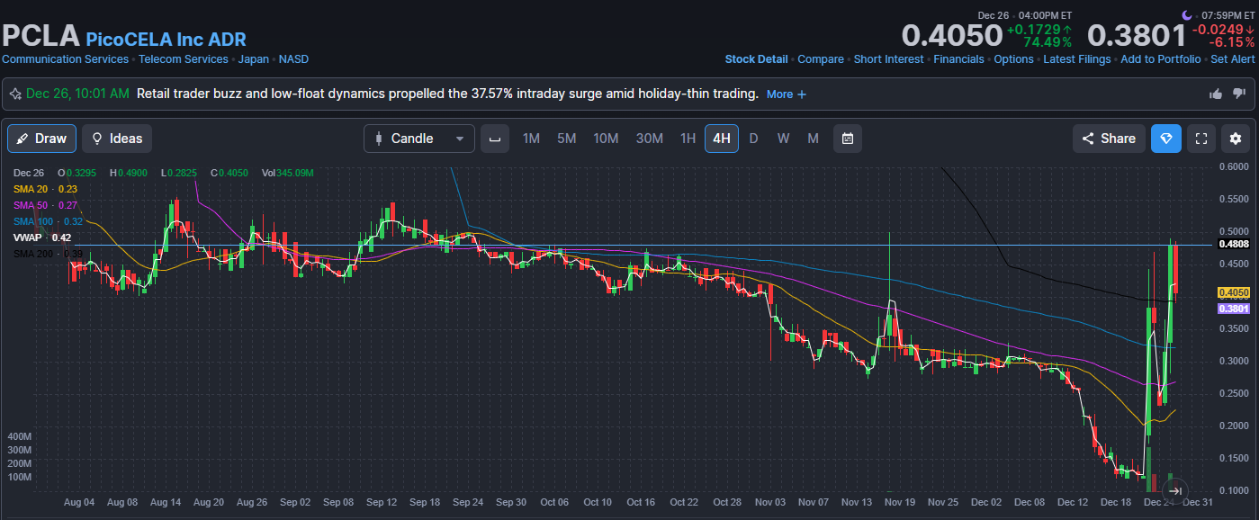1259x520 pixels.
Task: Click the Dec 26, 10:01 AM news timestamp
Action: point(77,94)
